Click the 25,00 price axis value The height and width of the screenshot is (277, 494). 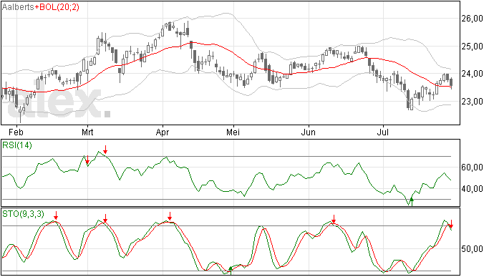point(472,47)
